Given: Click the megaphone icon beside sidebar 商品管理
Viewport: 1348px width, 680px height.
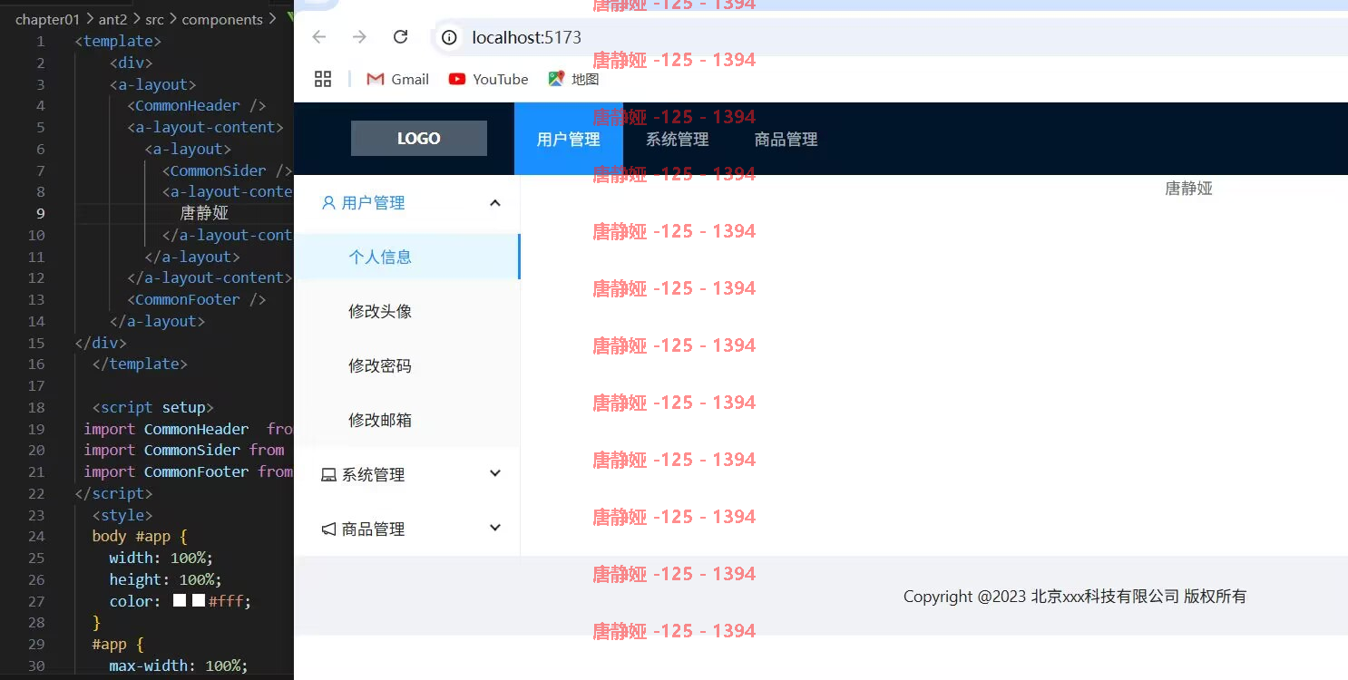Looking at the screenshot, I should (329, 529).
